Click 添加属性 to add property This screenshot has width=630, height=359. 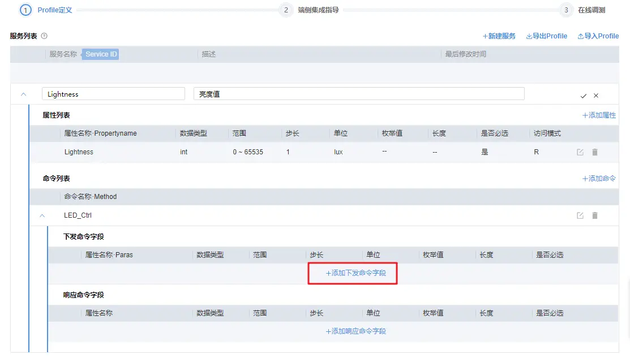[x=599, y=115]
